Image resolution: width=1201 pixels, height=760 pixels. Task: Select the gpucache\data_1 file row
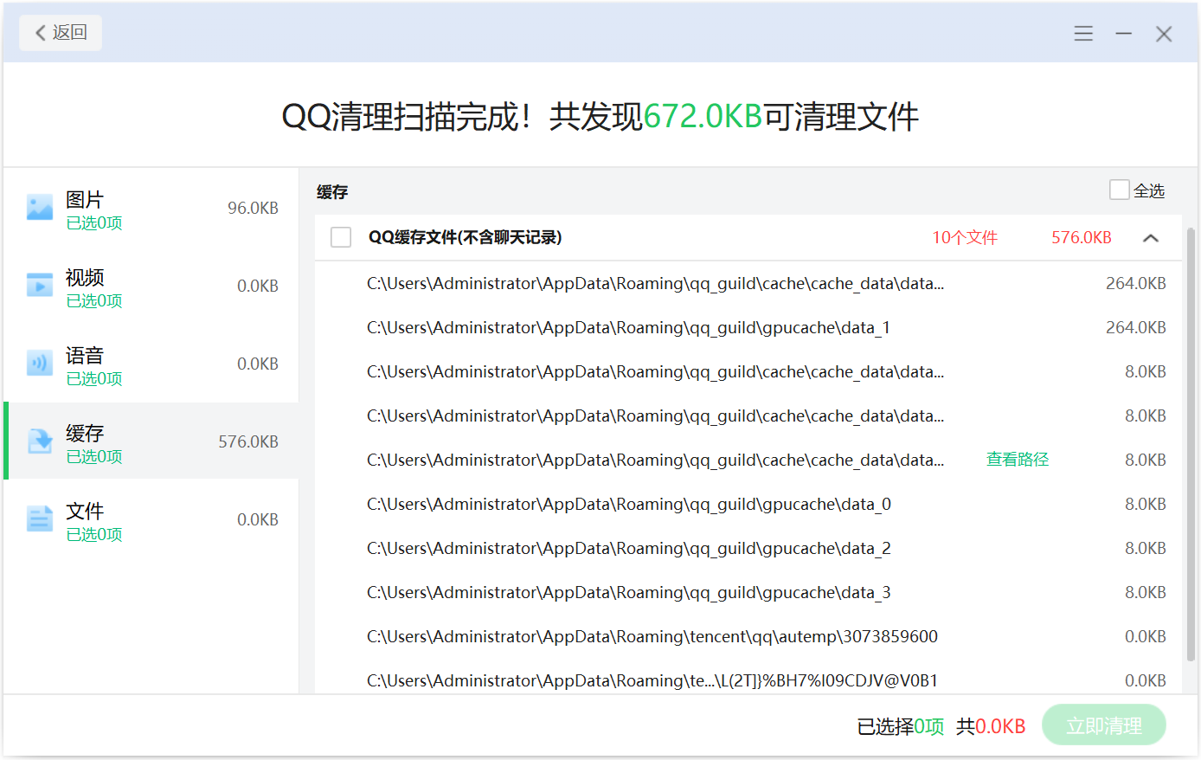[x=748, y=327]
